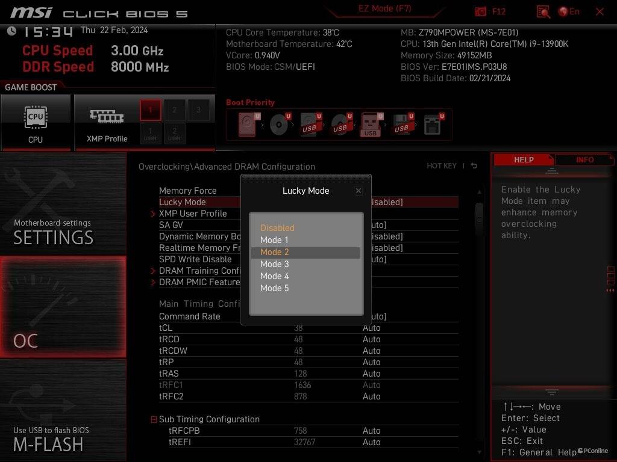The height and width of the screenshot is (462, 617).
Task: Click the USB hard disk boot icon
Action: (x=310, y=125)
